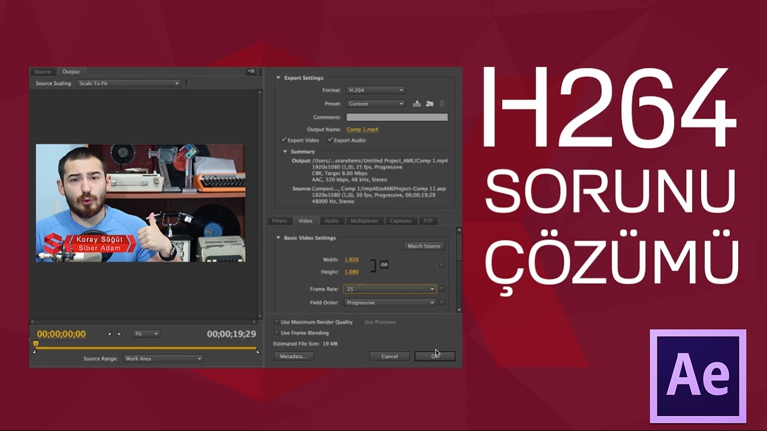The image size is (767, 431).
Task: Click the video settings scrollbar up arrow
Action: click(459, 229)
